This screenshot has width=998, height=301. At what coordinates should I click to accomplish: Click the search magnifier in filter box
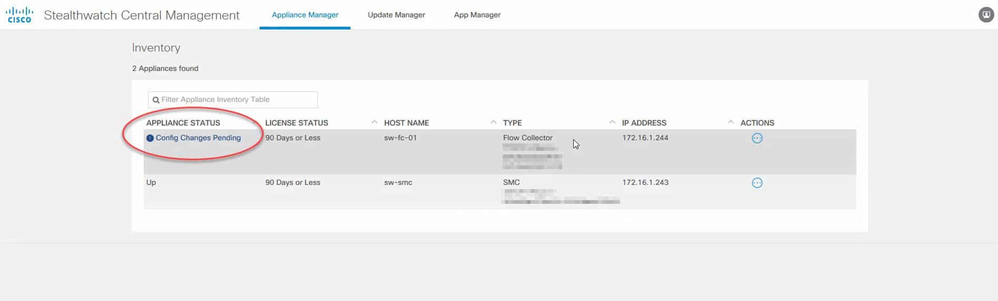point(156,100)
